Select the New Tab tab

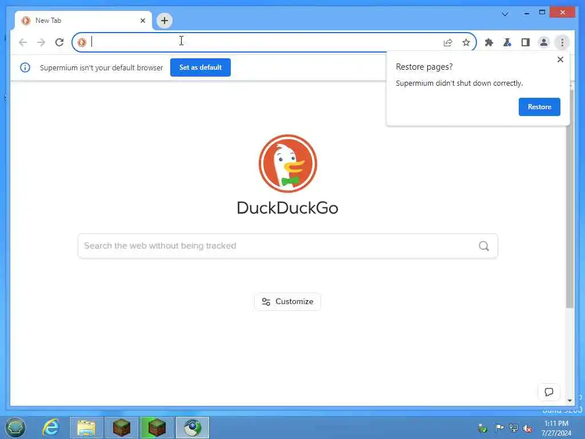click(83, 21)
